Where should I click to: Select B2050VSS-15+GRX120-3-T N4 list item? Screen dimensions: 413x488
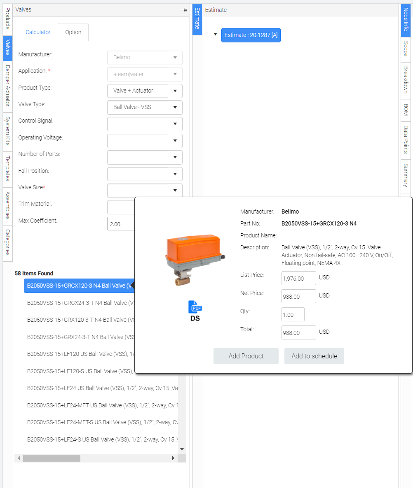pos(80,320)
